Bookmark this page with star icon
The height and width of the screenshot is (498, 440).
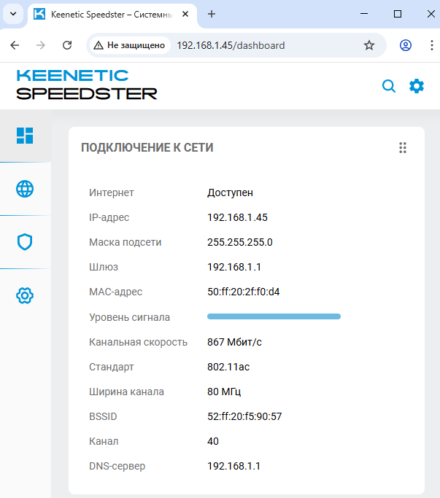point(369,45)
